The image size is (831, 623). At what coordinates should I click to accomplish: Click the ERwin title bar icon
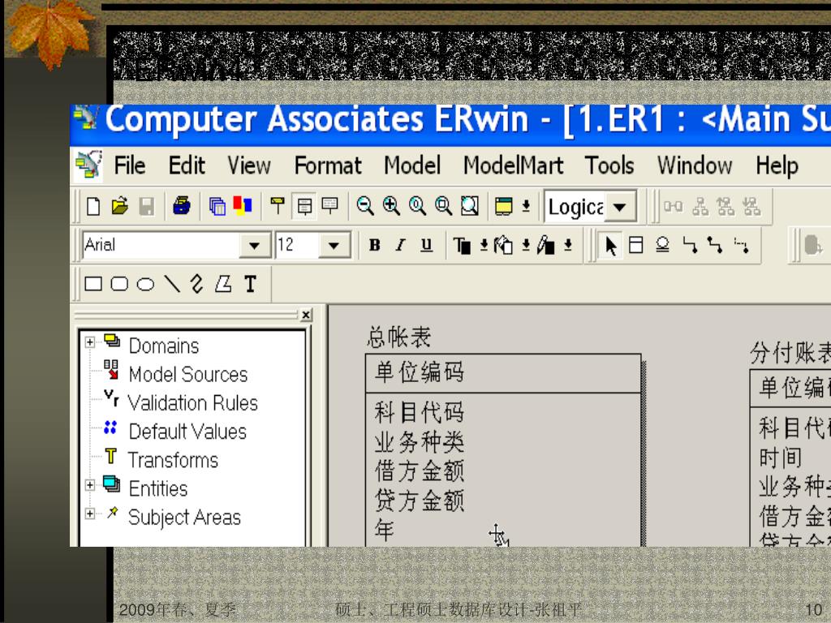coord(84,117)
